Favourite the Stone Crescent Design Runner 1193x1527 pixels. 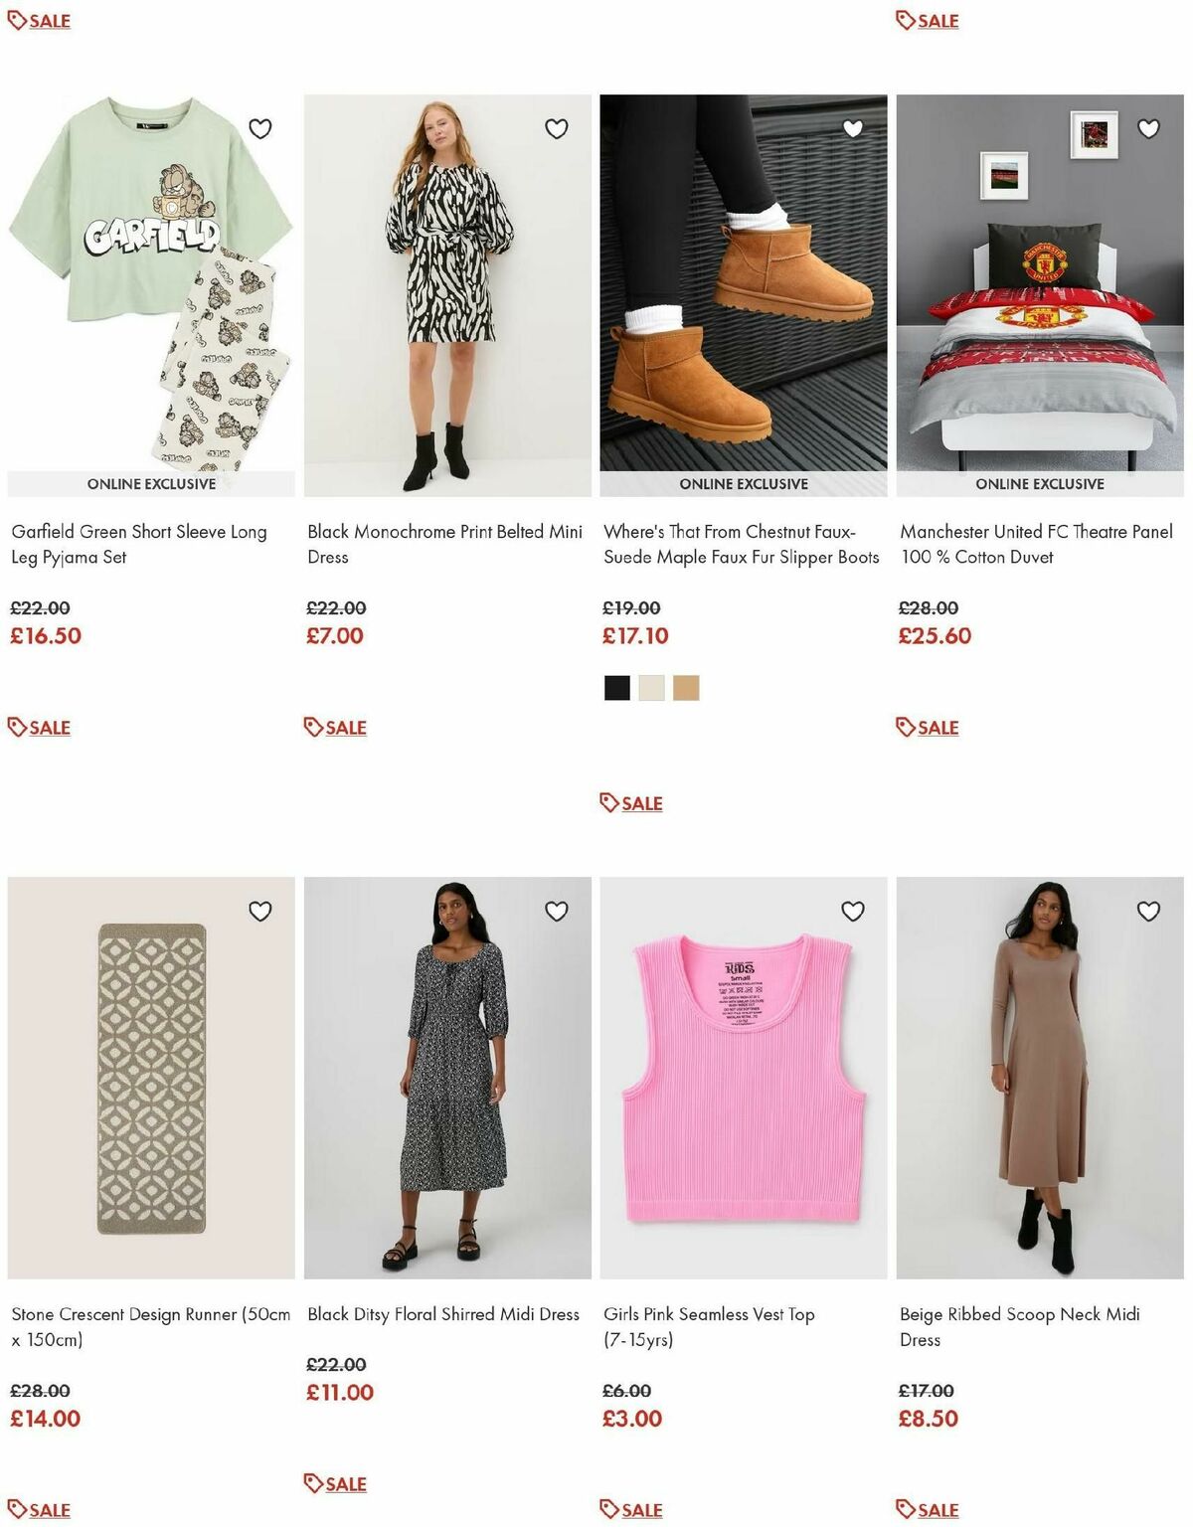(x=259, y=910)
